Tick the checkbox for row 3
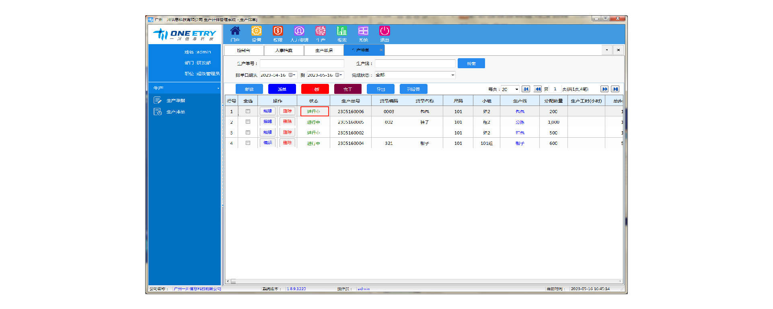 point(248,132)
